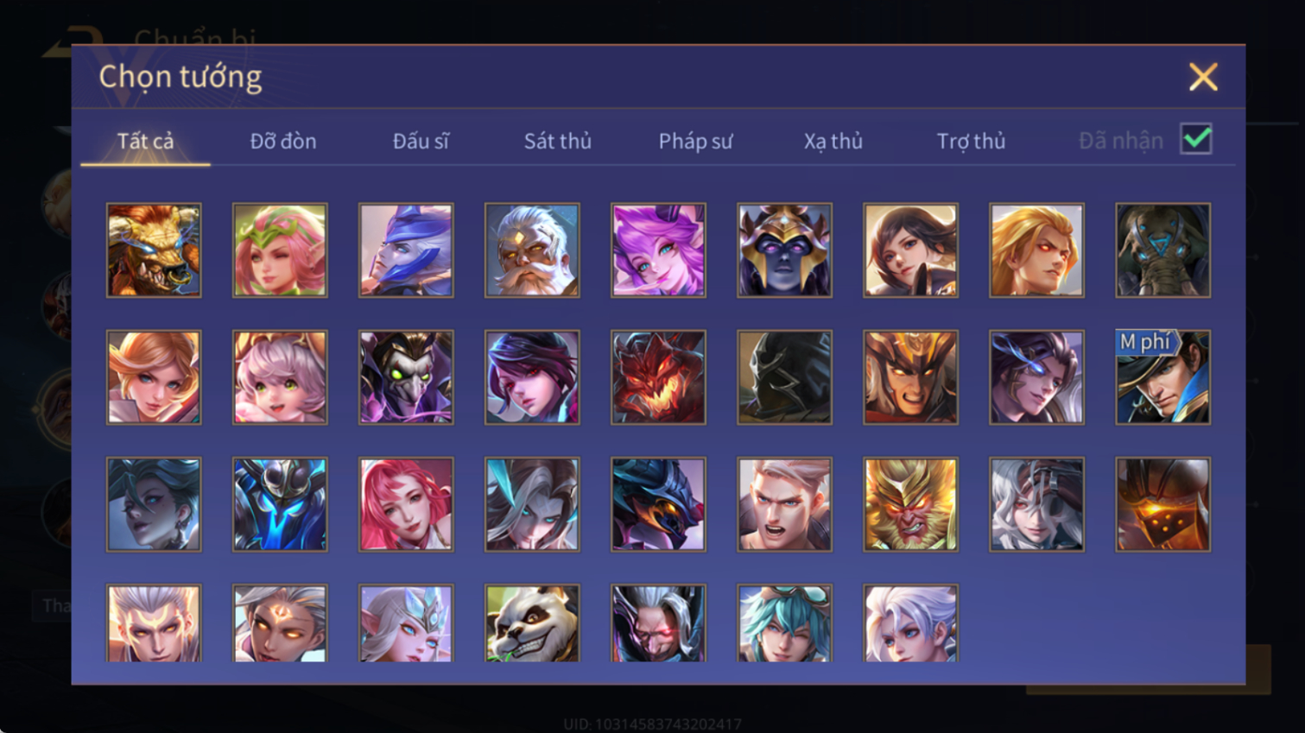View the Đấu sĩ hero list
Screen dimensions: 1305x733
(x=421, y=141)
